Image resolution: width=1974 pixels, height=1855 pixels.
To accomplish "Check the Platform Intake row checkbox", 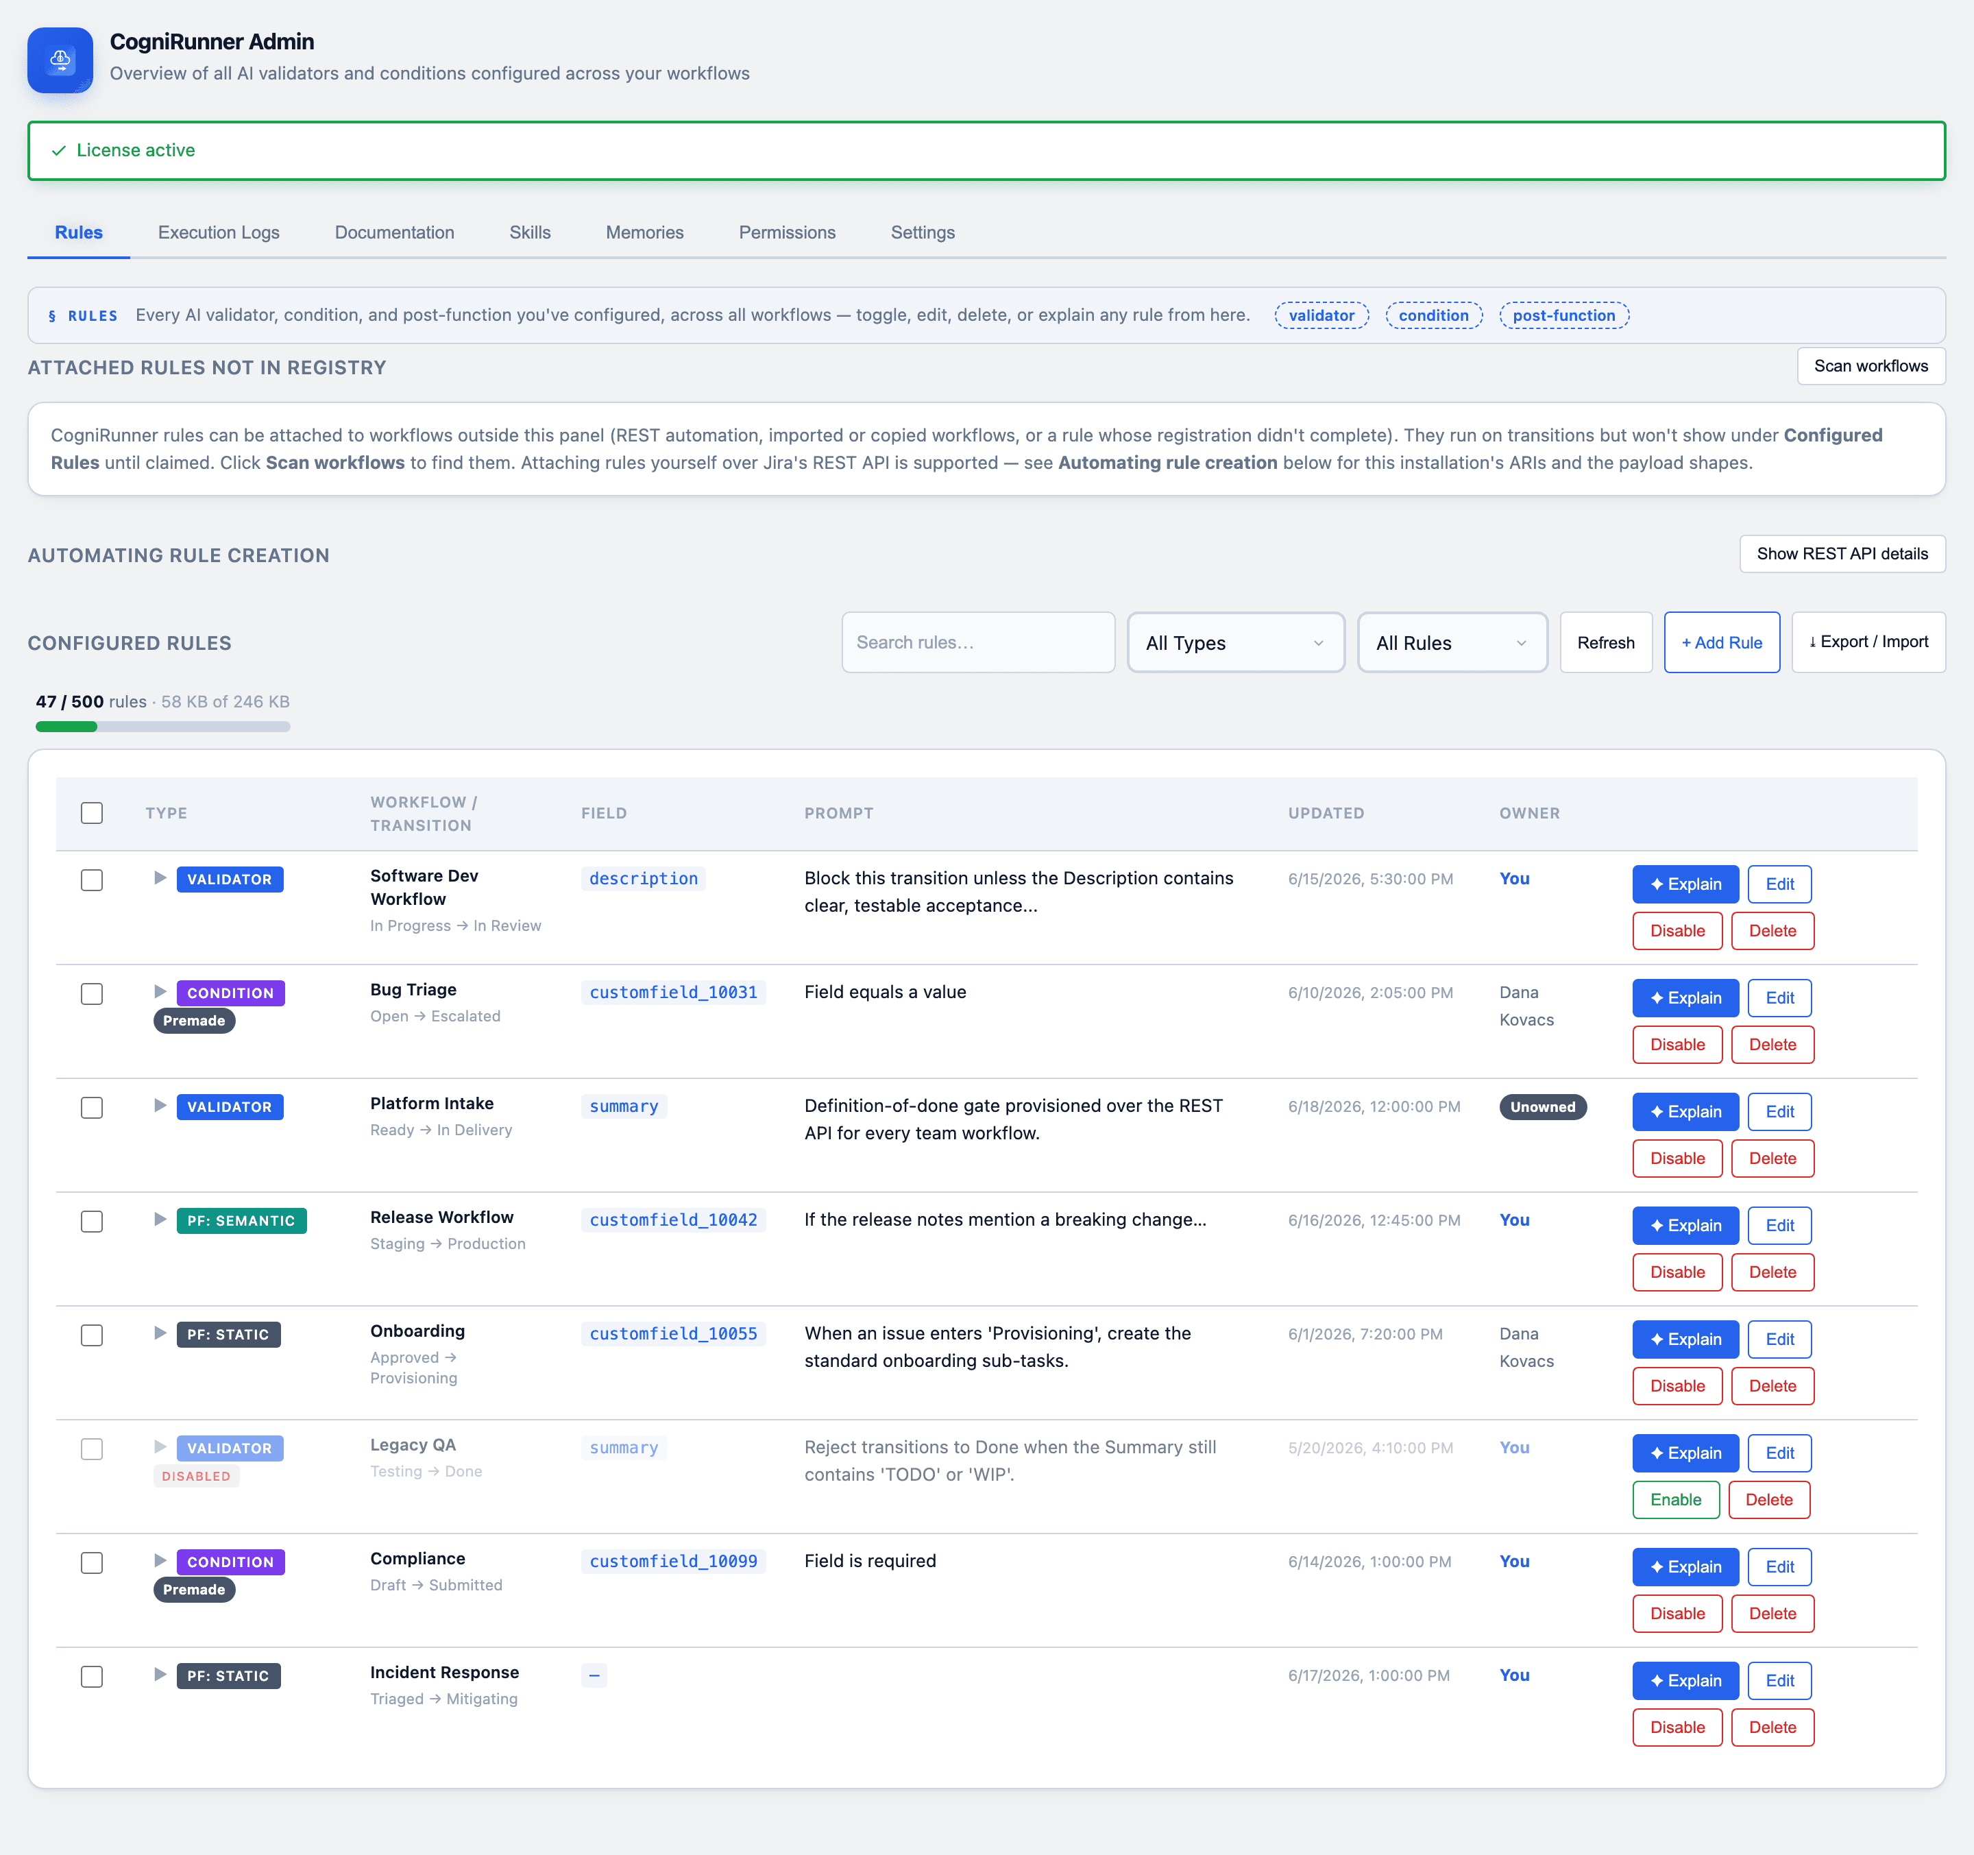I will point(93,1108).
